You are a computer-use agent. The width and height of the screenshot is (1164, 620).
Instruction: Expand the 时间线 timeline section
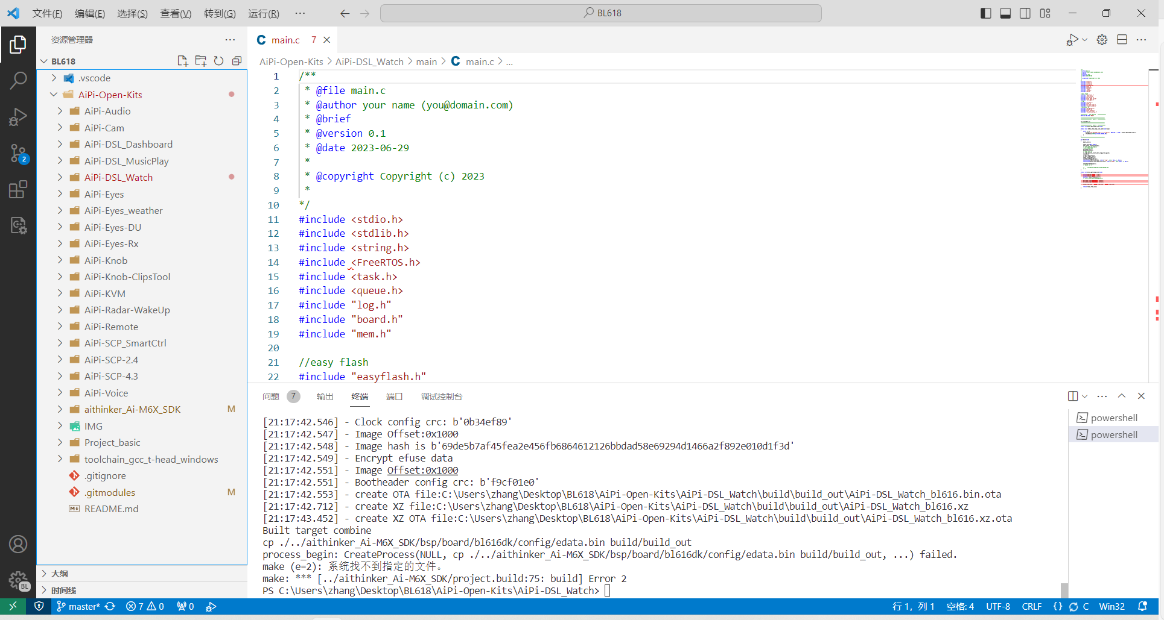[142, 590]
